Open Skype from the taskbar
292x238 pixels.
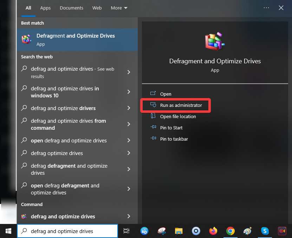(x=265, y=231)
